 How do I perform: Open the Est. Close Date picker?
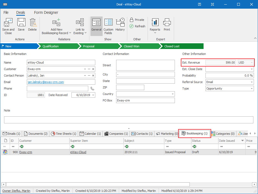252,69
